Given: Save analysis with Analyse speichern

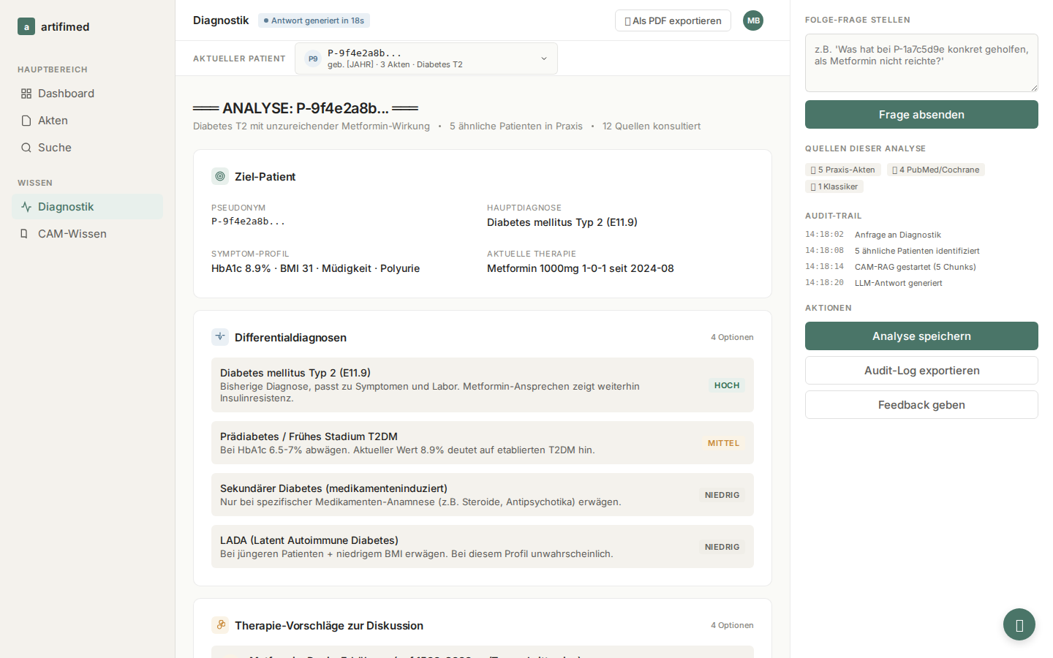Looking at the screenshot, I should [x=921, y=336].
